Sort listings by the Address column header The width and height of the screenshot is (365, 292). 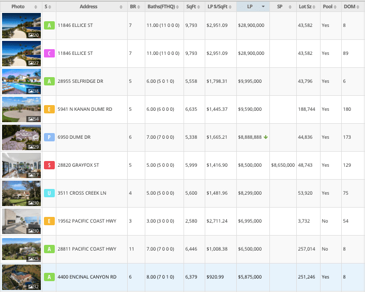pos(92,7)
